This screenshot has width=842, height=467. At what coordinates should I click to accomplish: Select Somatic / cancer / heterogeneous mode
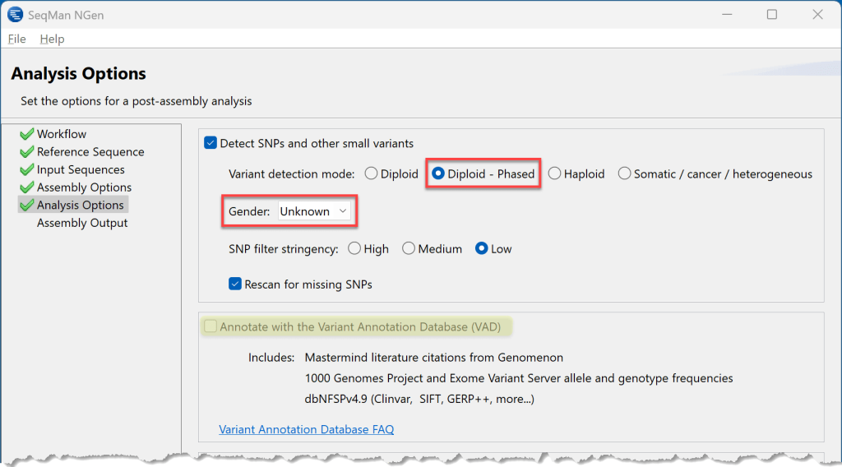click(625, 173)
